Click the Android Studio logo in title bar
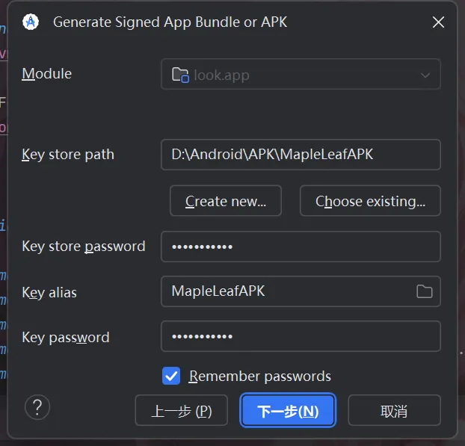Screen dimensions: 465x446 pyautogui.click(x=31, y=22)
